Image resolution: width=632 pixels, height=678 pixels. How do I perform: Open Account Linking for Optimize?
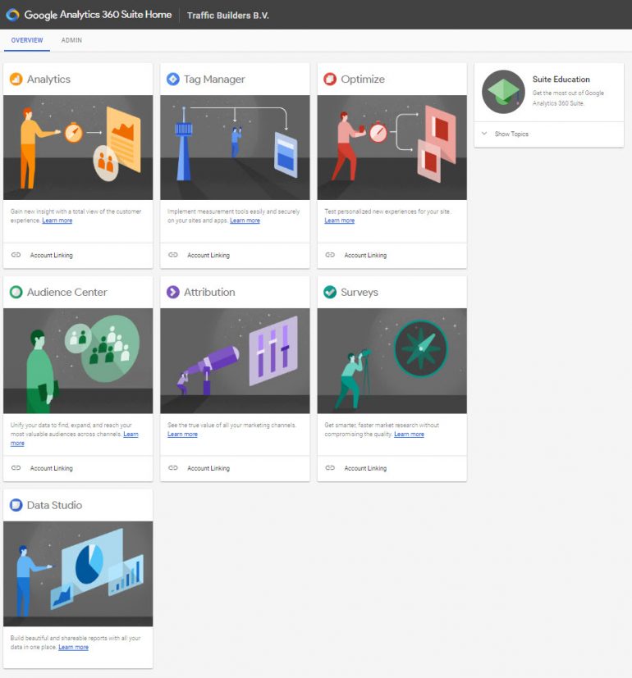point(366,255)
